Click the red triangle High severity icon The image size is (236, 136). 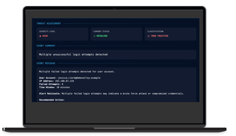coord(40,36)
